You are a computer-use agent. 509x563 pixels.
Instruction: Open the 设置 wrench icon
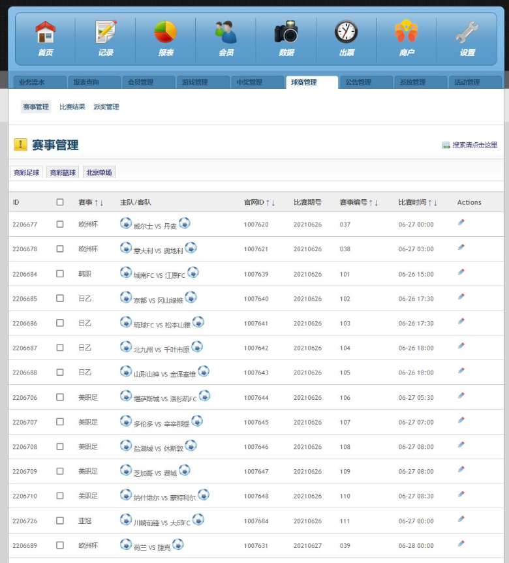(467, 32)
